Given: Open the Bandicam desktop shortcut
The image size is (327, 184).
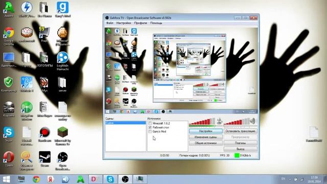Looking at the screenshot, I should (44, 134).
